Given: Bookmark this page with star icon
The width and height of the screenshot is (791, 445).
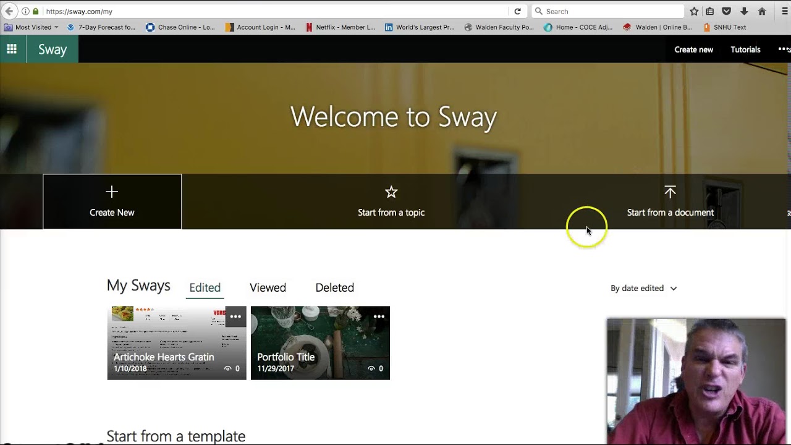Looking at the screenshot, I should [694, 11].
